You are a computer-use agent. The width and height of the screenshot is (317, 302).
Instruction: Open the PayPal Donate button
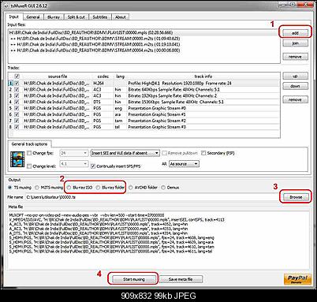[x=297, y=279]
